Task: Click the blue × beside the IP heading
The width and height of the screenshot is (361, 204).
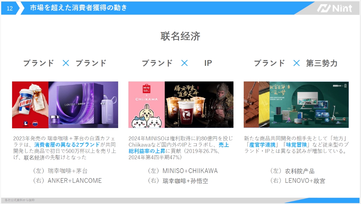Action: click(184, 63)
